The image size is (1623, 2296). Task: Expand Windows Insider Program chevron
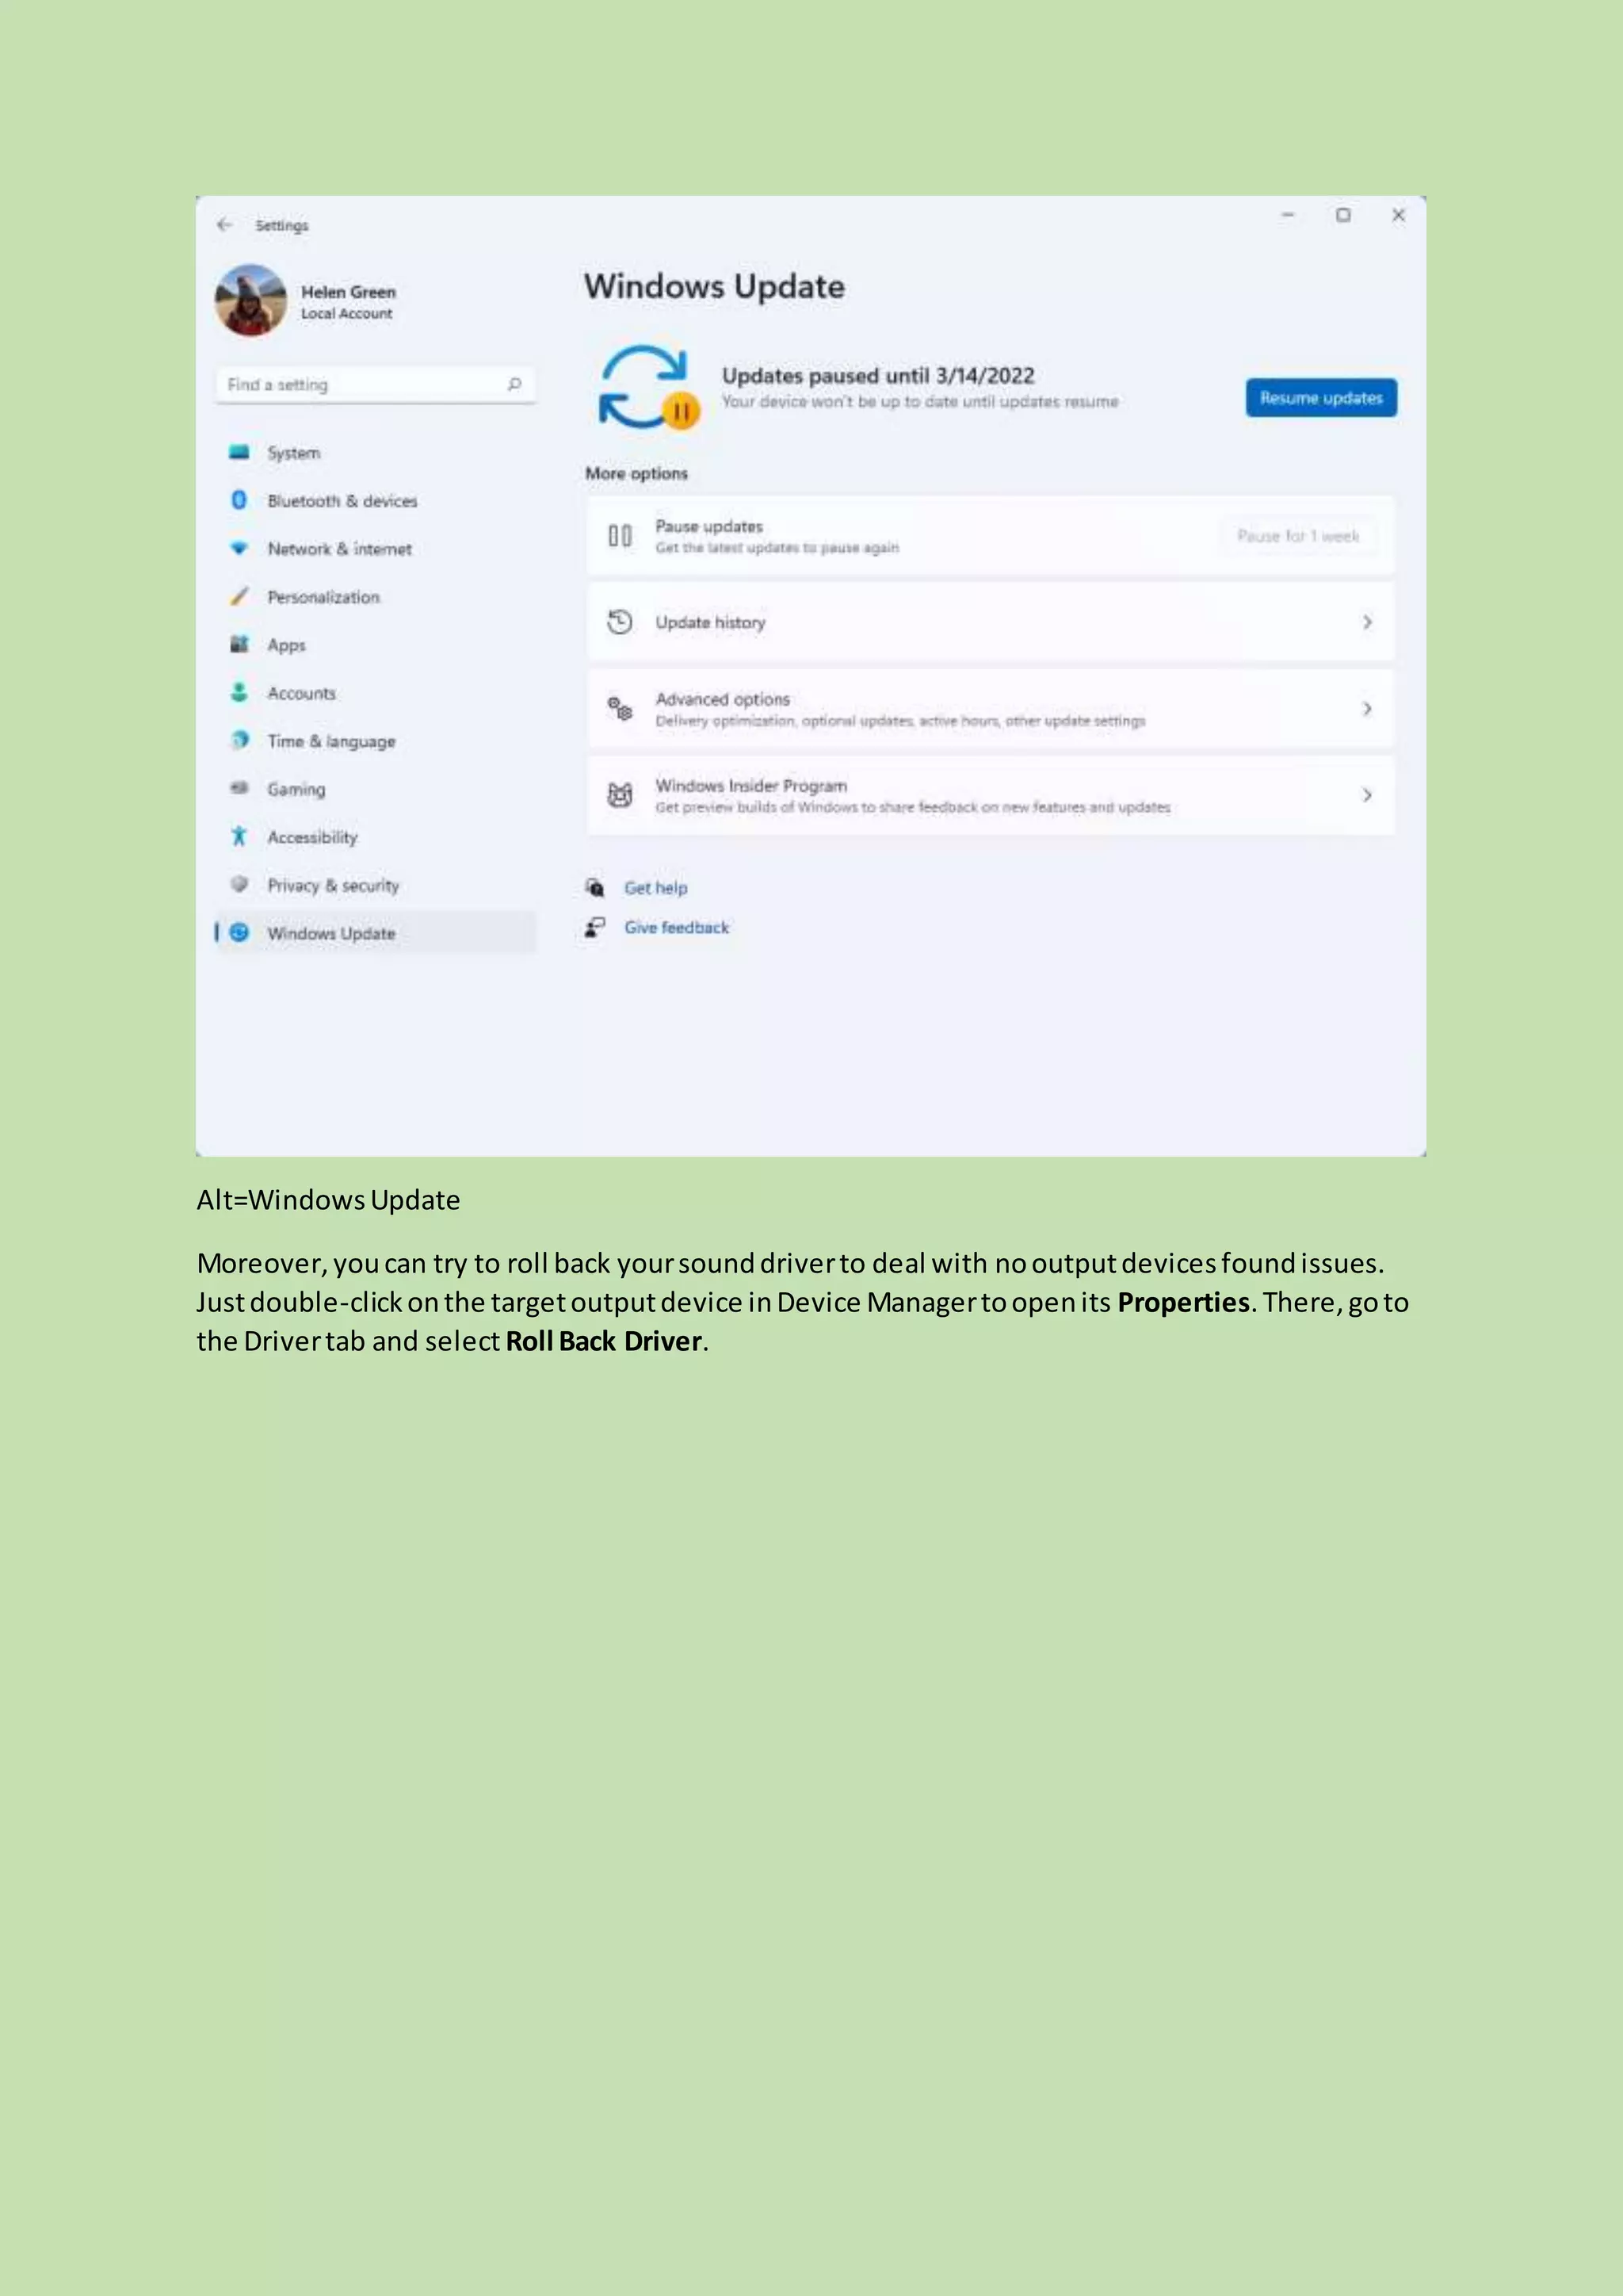click(1367, 795)
